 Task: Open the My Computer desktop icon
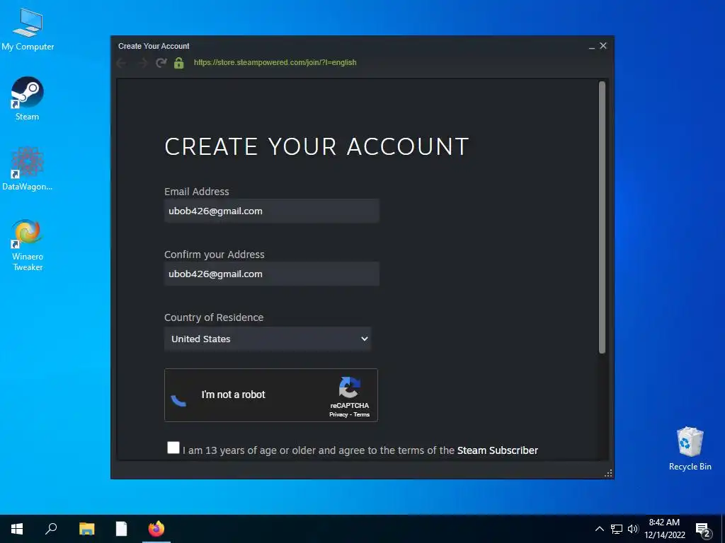tap(28, 30)
